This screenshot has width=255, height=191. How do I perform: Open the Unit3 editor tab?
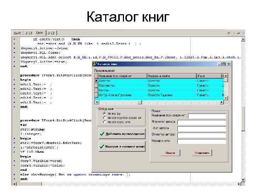click(29, 33)
